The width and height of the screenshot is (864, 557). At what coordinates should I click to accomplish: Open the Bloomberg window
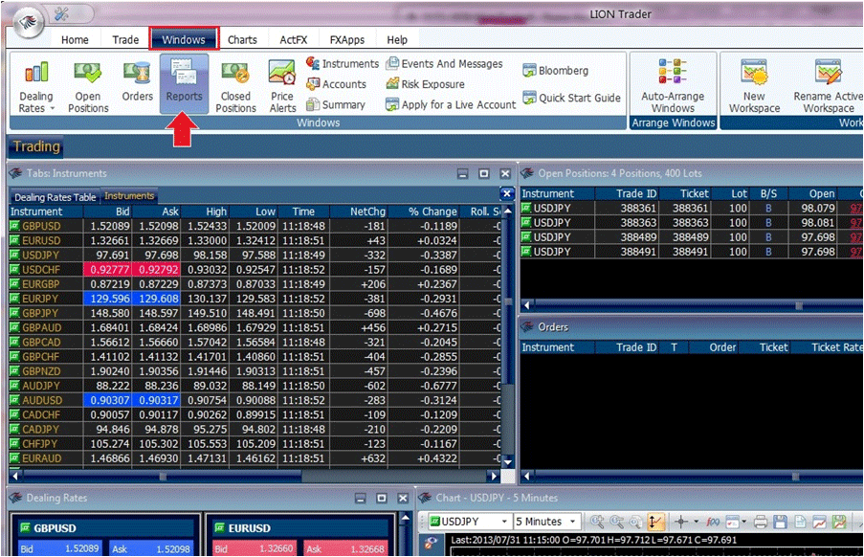click(x=555, y=71)
